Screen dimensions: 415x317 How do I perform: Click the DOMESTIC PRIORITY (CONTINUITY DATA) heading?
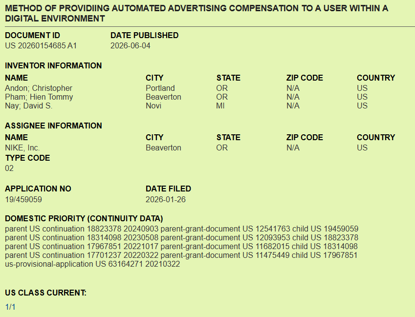pyautogui.click(x=84, y=219)
